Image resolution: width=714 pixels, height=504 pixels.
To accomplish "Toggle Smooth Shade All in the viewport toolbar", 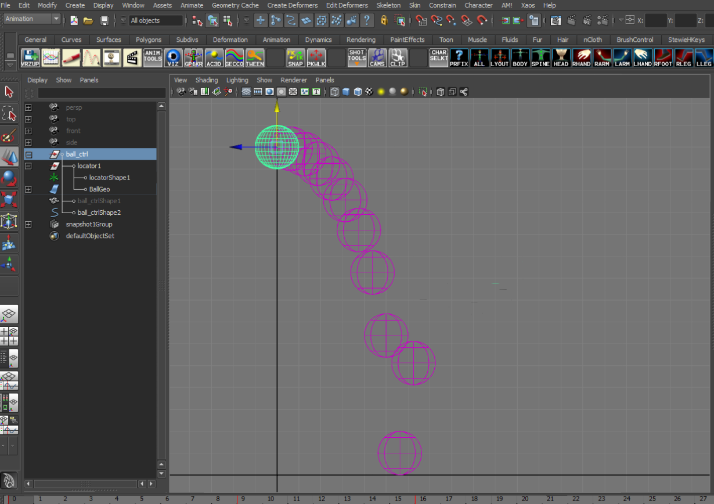I will [x=346, y=91].
